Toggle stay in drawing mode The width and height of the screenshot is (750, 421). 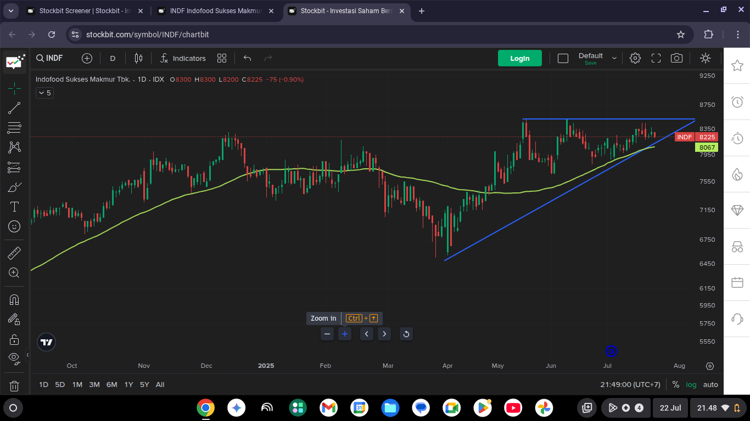coord(14,319)
